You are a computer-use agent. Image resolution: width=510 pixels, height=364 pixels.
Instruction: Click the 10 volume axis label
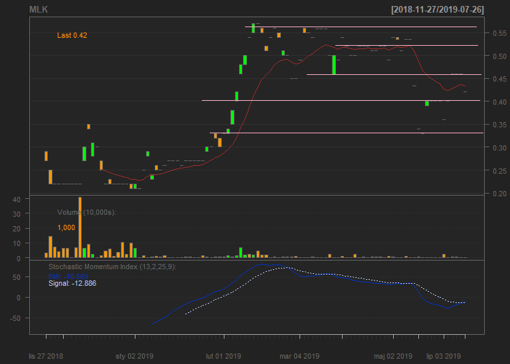(x=17, y=243)
